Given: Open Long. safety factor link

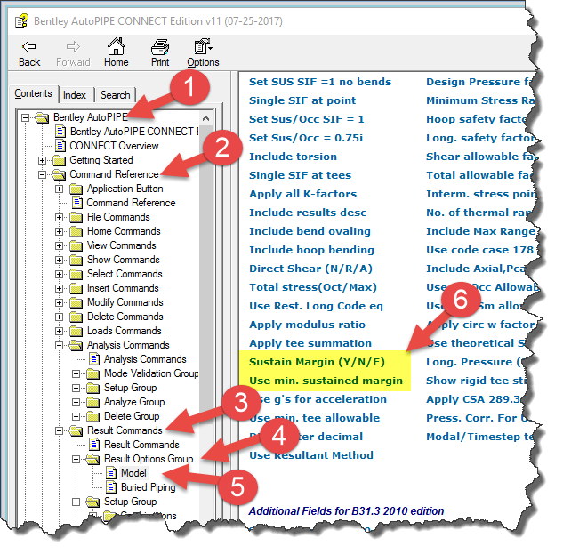Looking at the screenshot, I should [480, 138].
